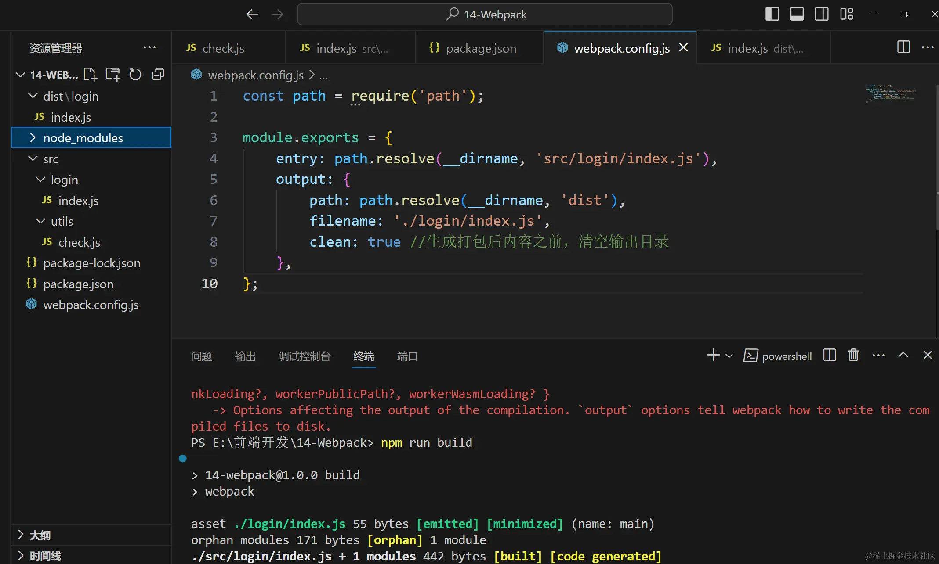Close the webpack.config.js tab

click(x=683, y=47)
